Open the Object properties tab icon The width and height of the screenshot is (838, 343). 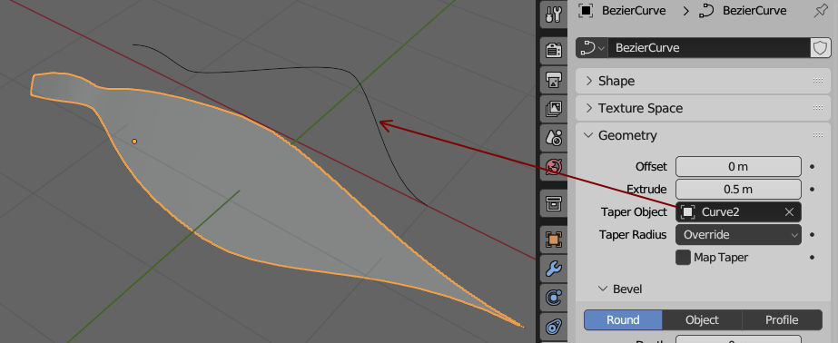[553, 239]
